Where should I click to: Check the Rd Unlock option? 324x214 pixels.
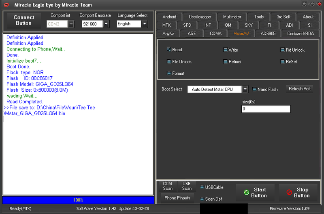[x=282, y=50]
